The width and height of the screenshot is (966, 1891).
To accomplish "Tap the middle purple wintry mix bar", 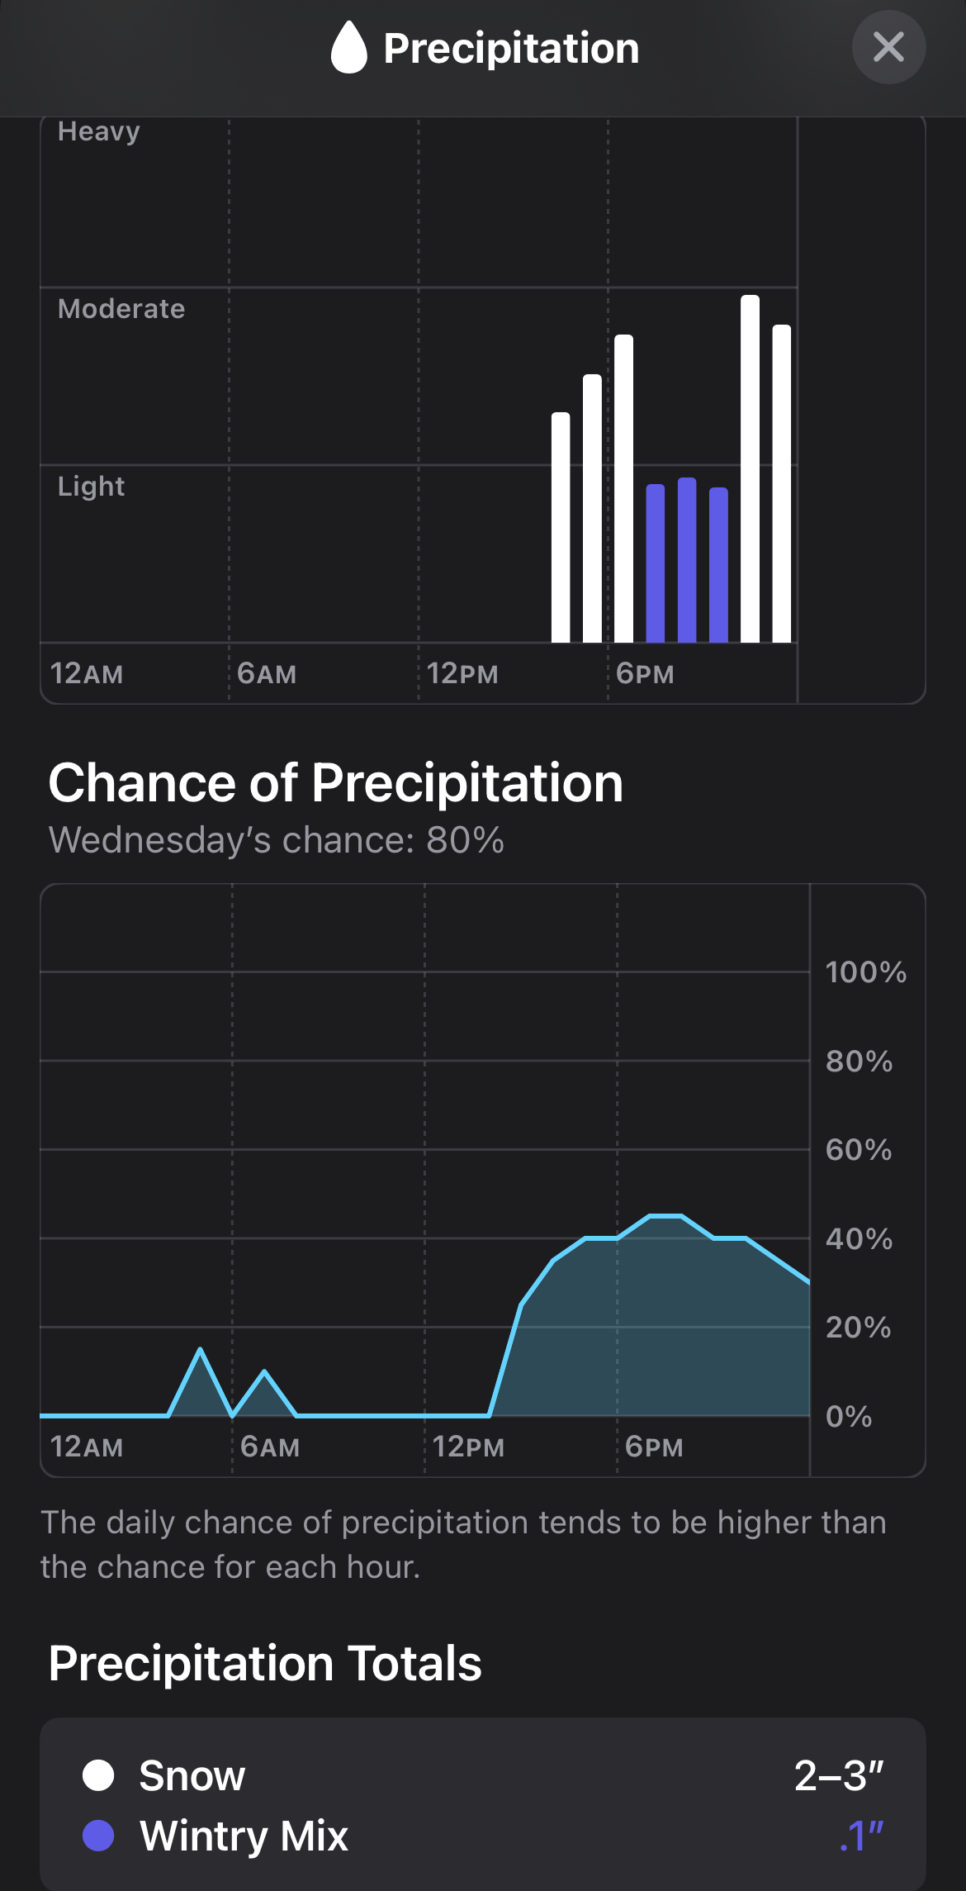I will point(687,560).
